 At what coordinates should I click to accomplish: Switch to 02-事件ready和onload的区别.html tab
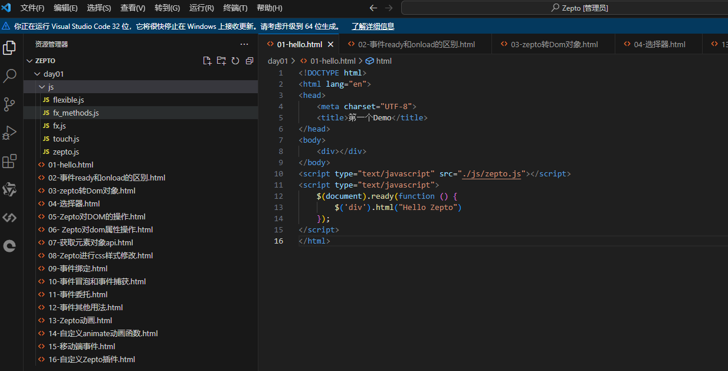pos(416,44)
